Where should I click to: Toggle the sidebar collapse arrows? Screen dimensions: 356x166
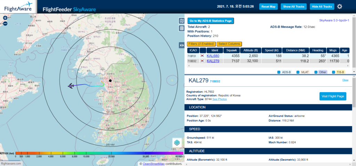point(181,45)
